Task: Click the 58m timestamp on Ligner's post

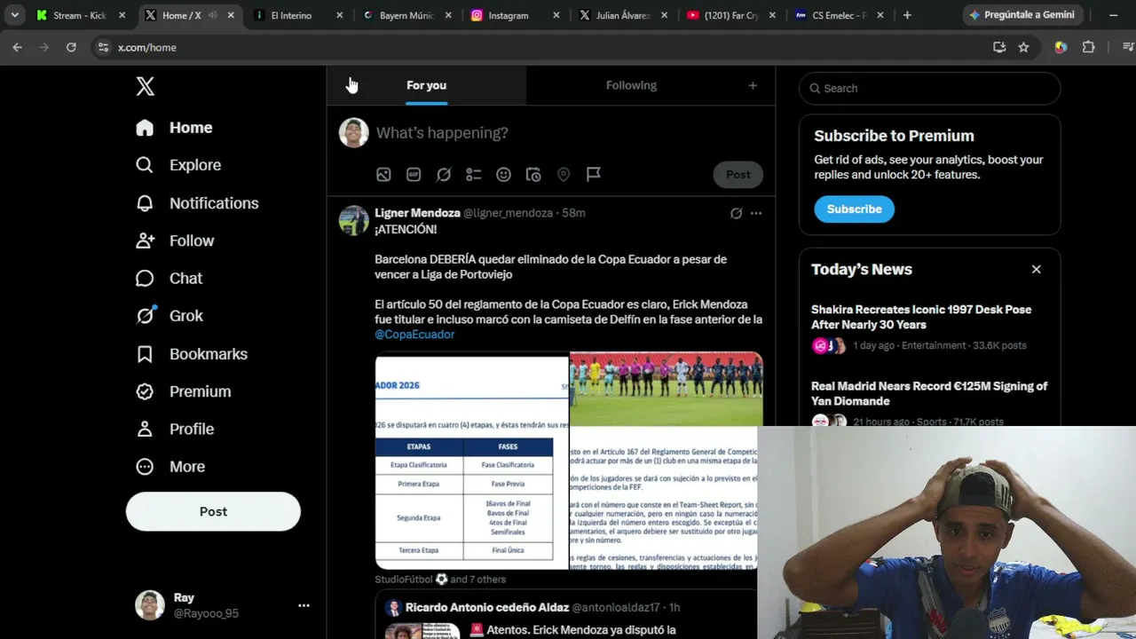Action: pyautogui.click(x=573, y=213)
